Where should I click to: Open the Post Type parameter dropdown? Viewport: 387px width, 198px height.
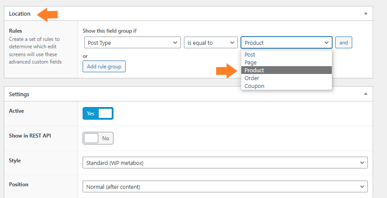pyautogui.click(x=132, y=43)
